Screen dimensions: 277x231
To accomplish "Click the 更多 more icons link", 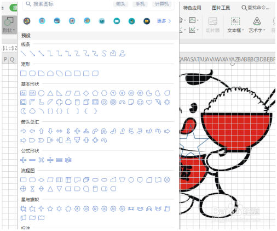I will point(164,21).
